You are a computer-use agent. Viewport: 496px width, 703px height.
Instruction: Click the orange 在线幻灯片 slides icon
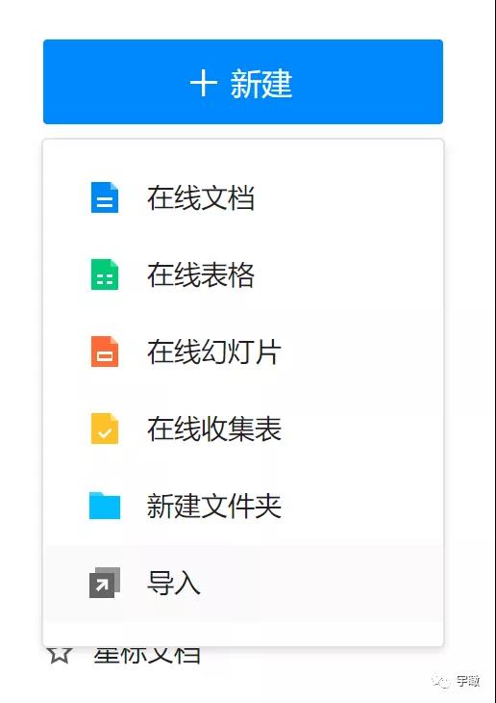(x=105, y=351)
